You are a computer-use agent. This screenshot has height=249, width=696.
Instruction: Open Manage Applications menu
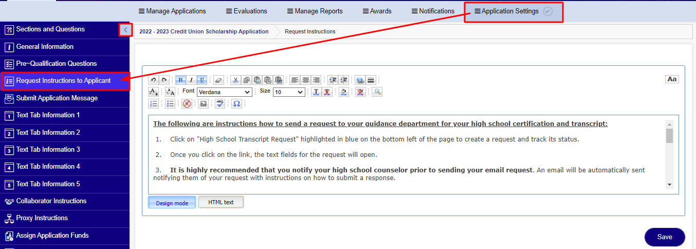pyautogui.click(x=172, y=11)
